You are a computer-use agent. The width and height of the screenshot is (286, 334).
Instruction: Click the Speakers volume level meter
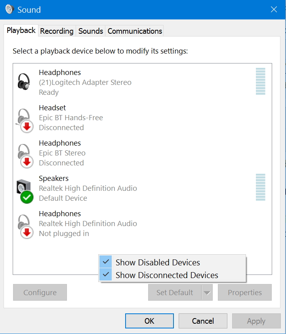(261, 187)
